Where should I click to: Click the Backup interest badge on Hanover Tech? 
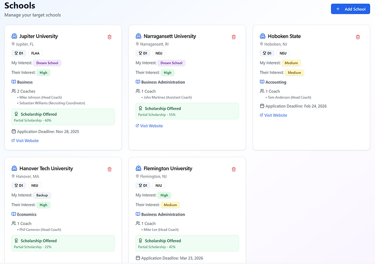point(42,195)
